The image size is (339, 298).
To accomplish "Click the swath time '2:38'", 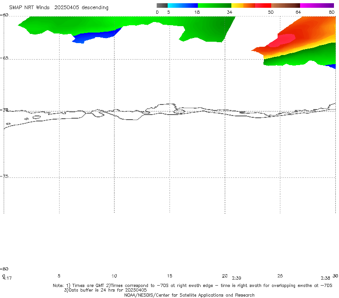I will 325,278.
